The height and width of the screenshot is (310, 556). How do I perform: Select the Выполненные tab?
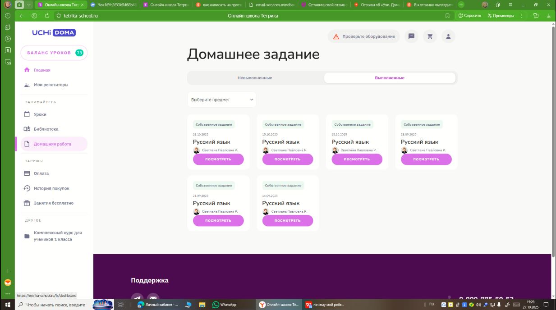coord(390,78)
